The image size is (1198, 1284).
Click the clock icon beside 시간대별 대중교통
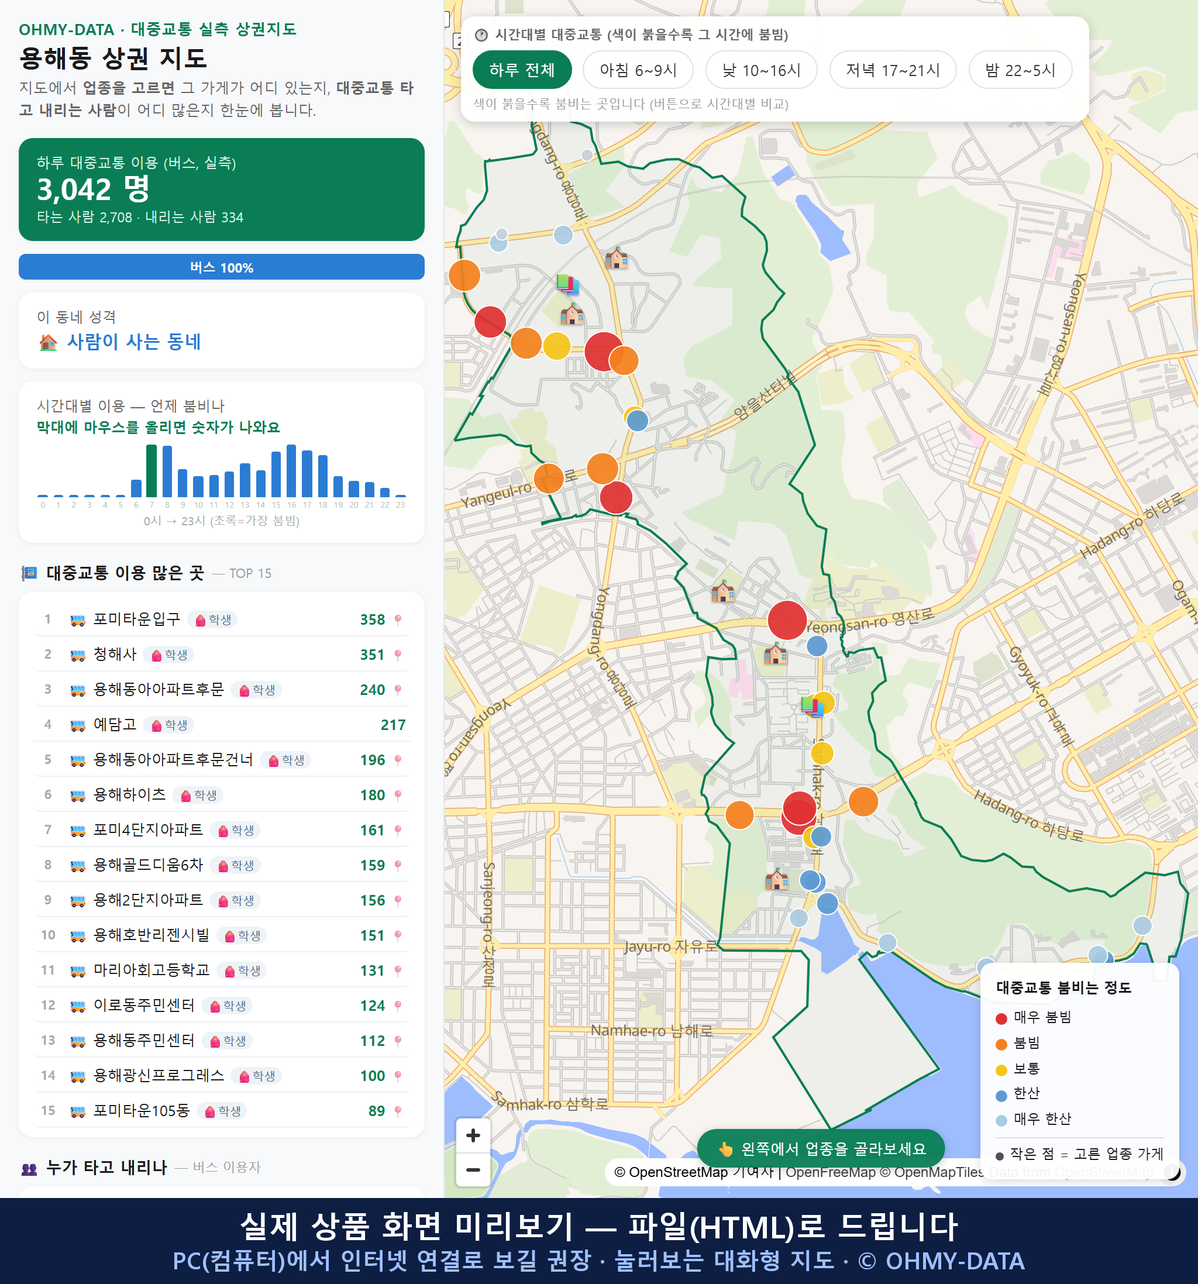[x=481, y=35]
